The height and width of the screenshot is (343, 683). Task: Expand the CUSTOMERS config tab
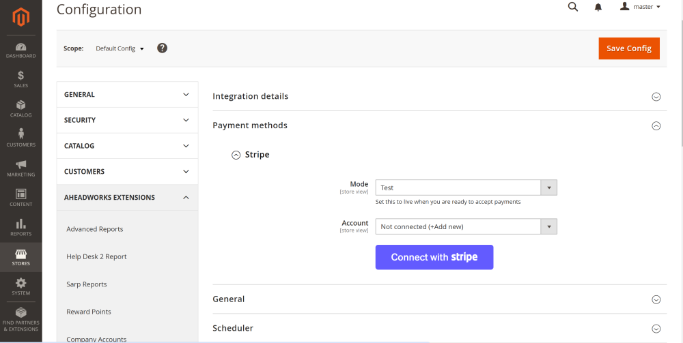pyautogui.click(x=127, y=171)
